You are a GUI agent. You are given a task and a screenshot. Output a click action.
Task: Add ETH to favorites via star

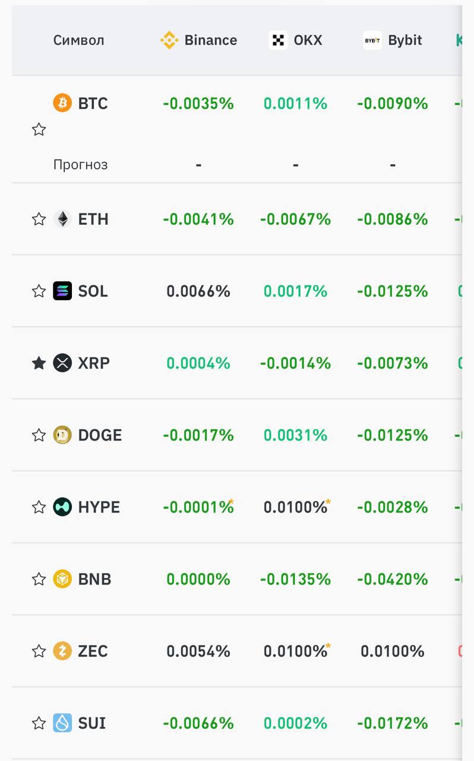click(39, 219)
